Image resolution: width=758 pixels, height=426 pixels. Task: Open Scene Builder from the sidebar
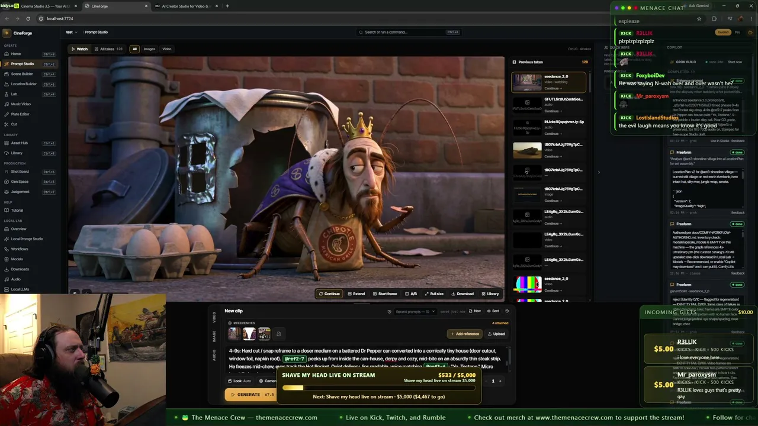pos(30,74)
